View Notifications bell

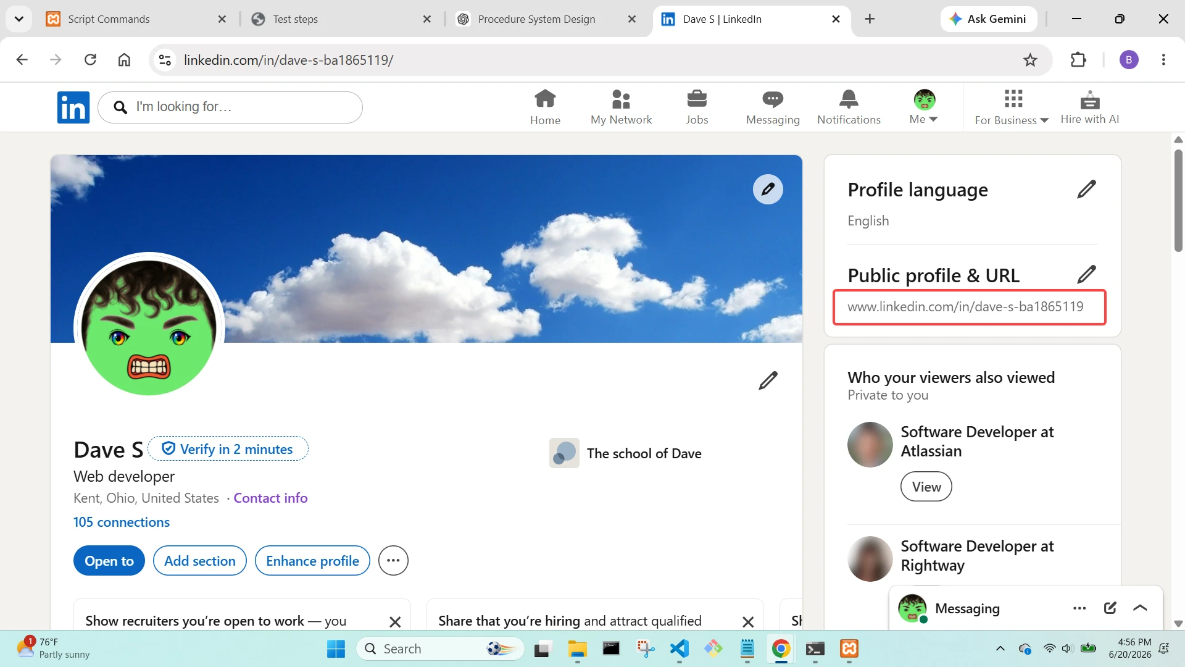[849, 107]
